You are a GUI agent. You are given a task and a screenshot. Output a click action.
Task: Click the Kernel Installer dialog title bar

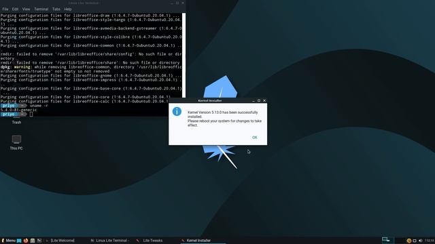click(210, 100)
